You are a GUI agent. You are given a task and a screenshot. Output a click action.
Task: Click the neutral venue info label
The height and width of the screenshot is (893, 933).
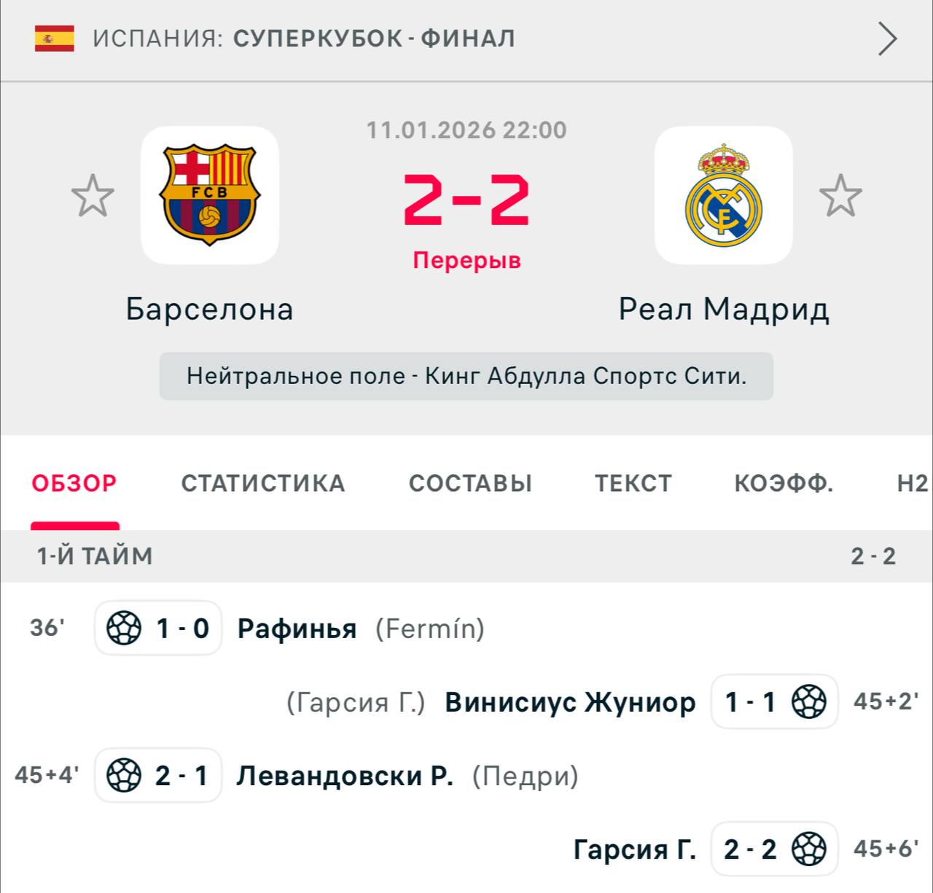[x=466, y=377]
